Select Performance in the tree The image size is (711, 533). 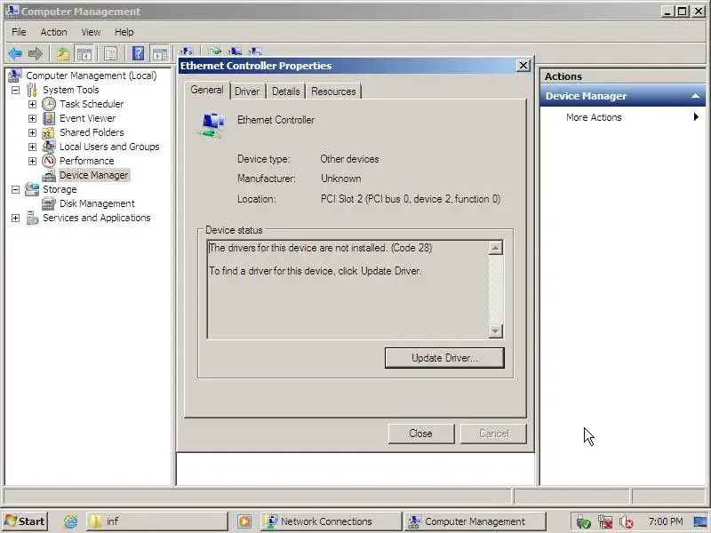pos(86,161)
